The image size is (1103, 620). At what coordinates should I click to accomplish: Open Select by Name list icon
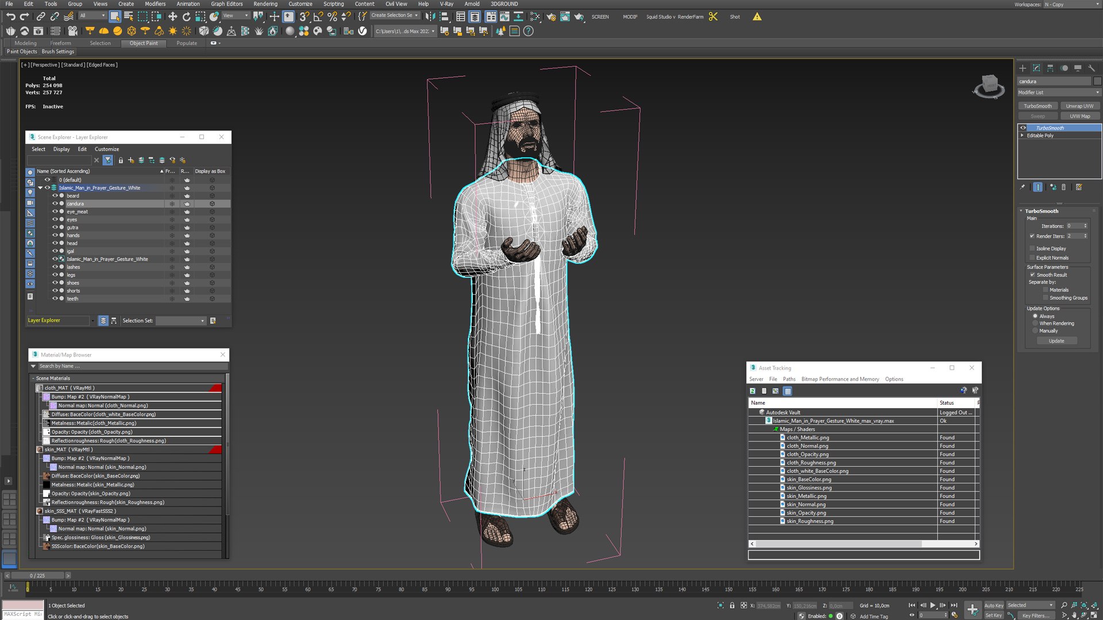pos(128,17)
